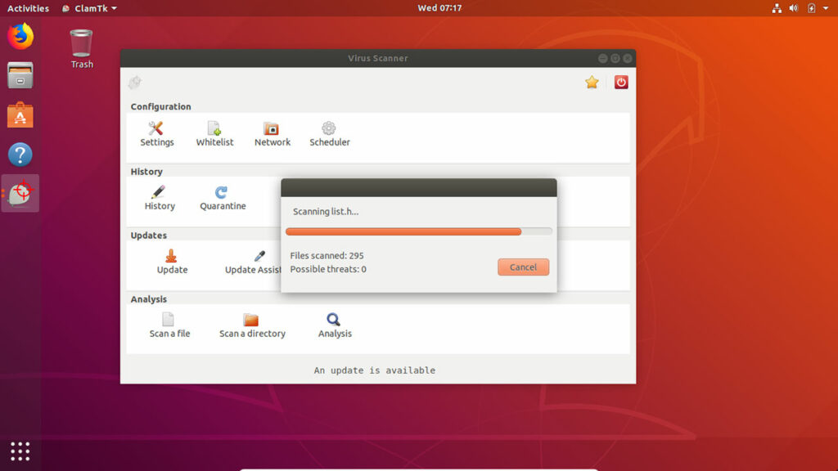Click the Virus Scanner window title bar
The height and width of the screenshot is (471, 838).
pyautogui.click(x=378, y=58)
